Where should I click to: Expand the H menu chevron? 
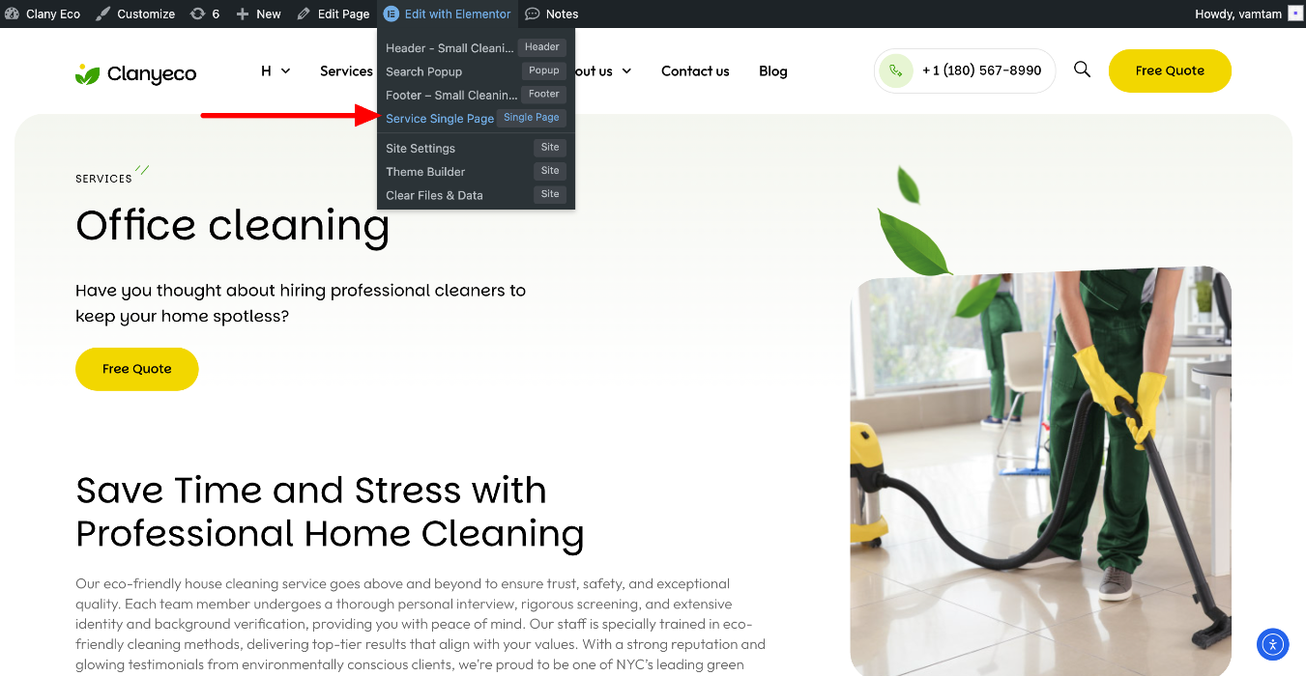(x=285, y=70)
